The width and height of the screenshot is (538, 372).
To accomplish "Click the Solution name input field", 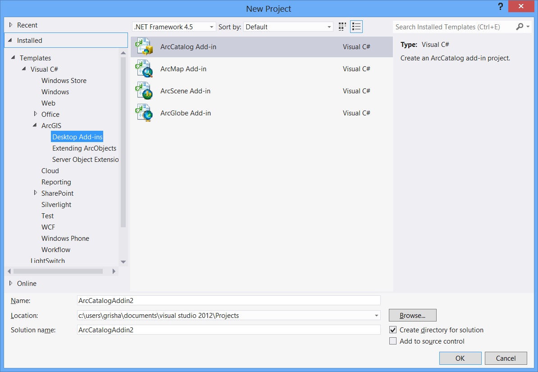I will (x=228, y=330).
